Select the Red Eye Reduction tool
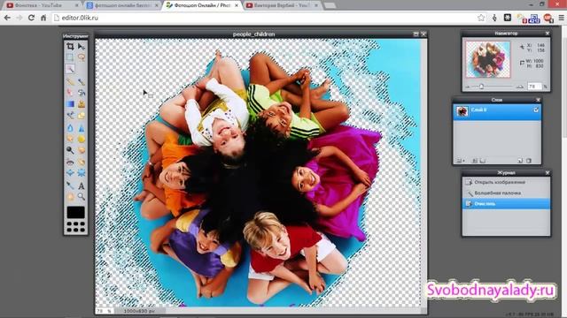 click(70, 162)
